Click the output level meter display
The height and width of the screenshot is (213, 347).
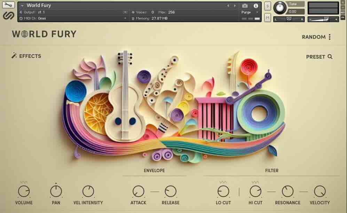(323, 8)
